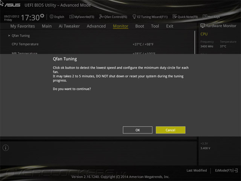Click the settings gear next to the clock
The width and height of the screenshot is (241, 181).
(42, 16)
